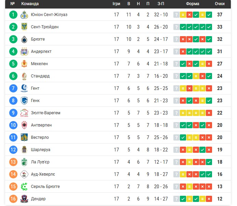
Task: Click the Мехелен club crest icon
Action: 24,64
